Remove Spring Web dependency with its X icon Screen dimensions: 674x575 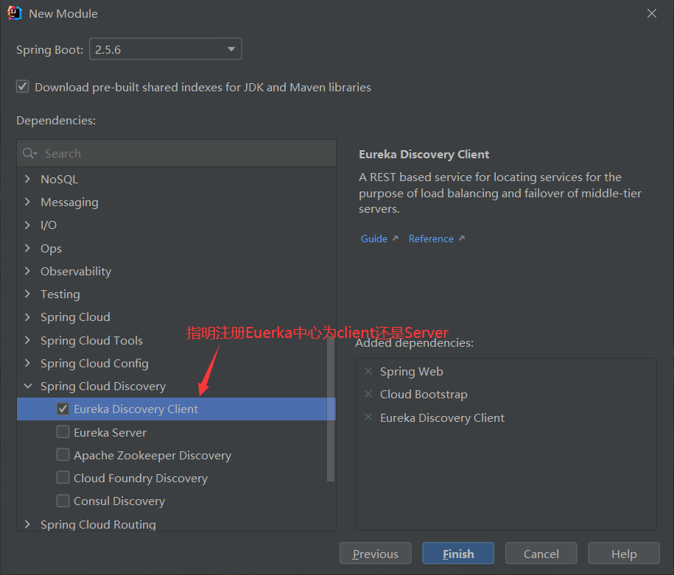coord(368,371)
